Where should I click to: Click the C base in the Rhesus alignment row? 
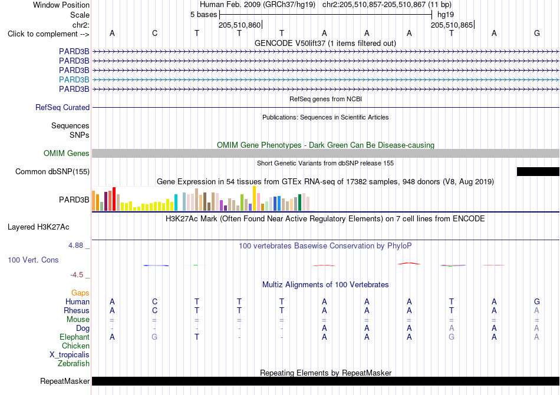pyautogui.click(x=154, y=310)
